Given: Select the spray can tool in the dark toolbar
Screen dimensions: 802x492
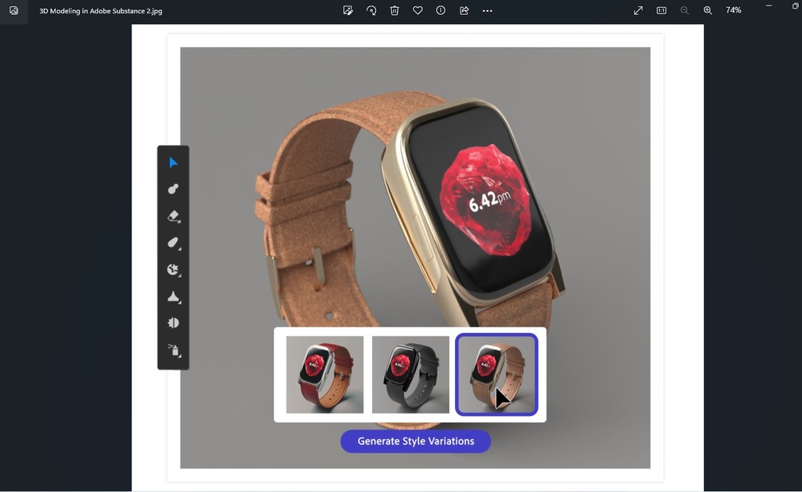Looking at the screenshot, I should click(x=174, y=350).
